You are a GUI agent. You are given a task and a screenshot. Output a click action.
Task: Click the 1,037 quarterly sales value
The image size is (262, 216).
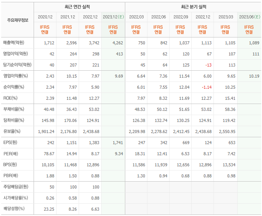[184, 43]
